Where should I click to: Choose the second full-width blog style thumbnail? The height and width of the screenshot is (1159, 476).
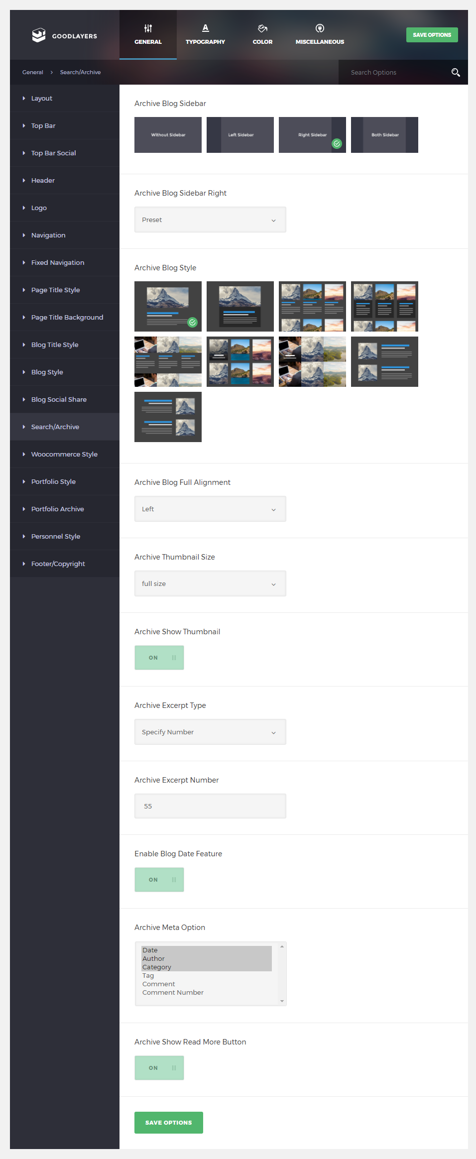(240, 306)
